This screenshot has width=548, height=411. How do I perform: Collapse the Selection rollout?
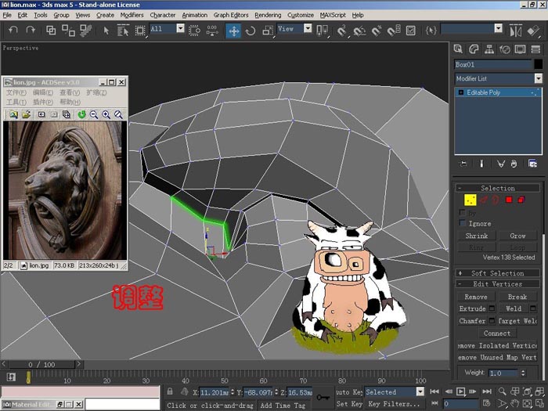498,188
